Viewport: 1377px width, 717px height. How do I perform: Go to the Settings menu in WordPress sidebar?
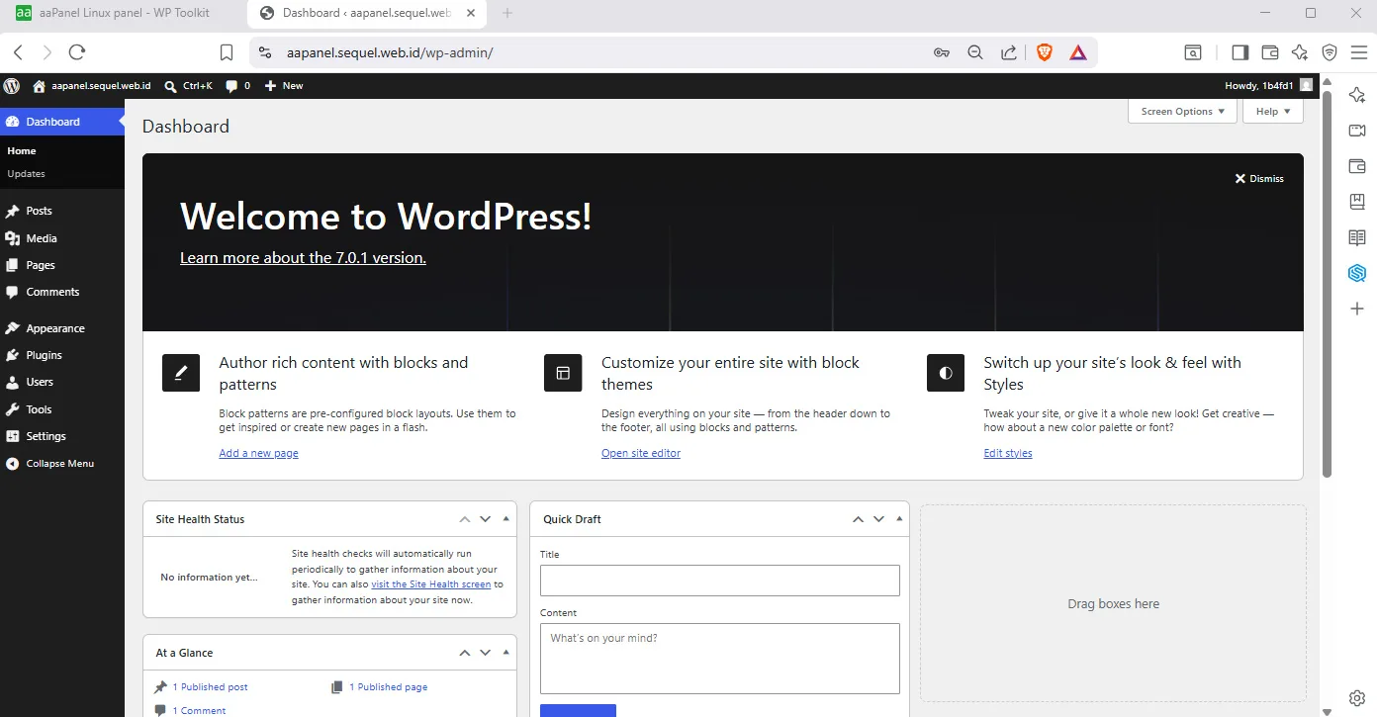(x=62, y=436)
